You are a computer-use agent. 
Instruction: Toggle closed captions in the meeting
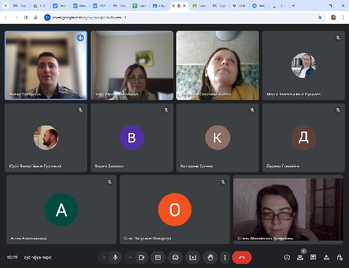(158, 257)
